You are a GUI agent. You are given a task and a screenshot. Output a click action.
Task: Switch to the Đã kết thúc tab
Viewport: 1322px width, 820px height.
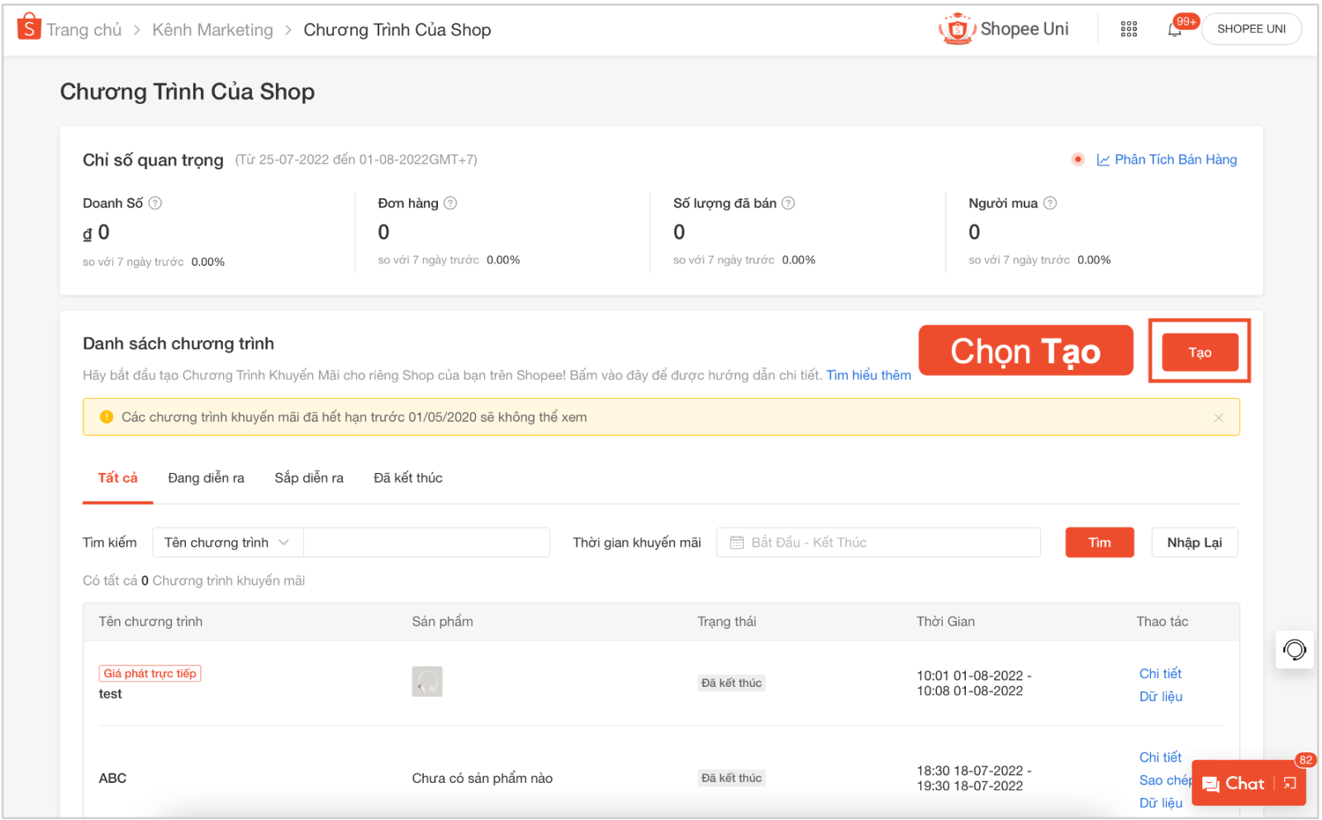[407, 477]
